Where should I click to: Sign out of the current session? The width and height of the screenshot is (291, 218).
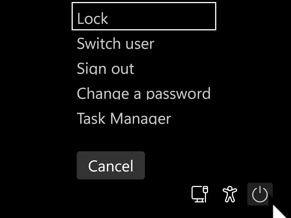(105, 68)
